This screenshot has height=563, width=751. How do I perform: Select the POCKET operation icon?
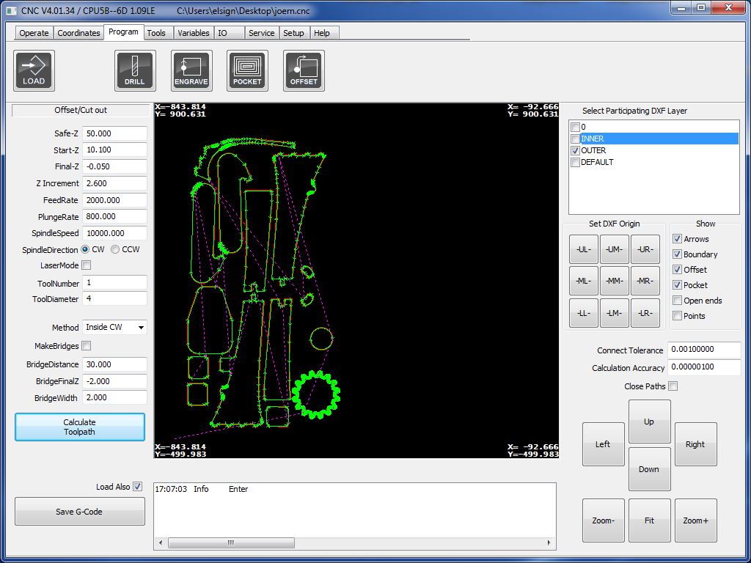[x=247, y=71]
